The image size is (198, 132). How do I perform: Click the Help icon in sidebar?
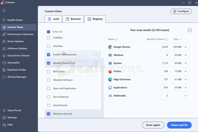pyautogui.click(x=4, y=125)
